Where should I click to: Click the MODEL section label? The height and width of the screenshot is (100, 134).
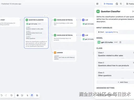click(x=99, y=38)
